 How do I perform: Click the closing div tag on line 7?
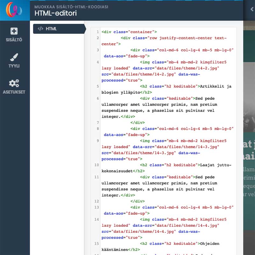tap(137, 123)
